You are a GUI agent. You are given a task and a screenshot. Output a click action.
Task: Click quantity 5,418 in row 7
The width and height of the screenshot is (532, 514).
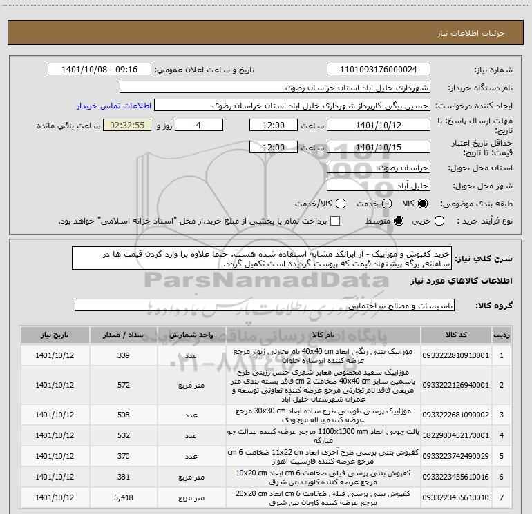coord(124,497)
